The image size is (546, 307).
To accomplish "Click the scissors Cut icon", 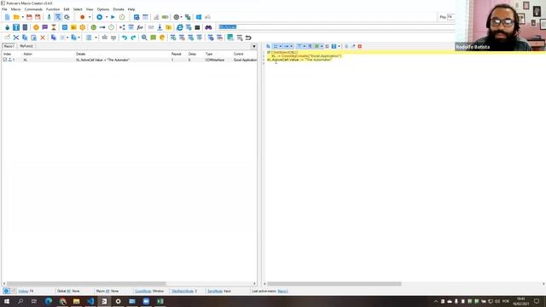I will (x=16, y=38).
